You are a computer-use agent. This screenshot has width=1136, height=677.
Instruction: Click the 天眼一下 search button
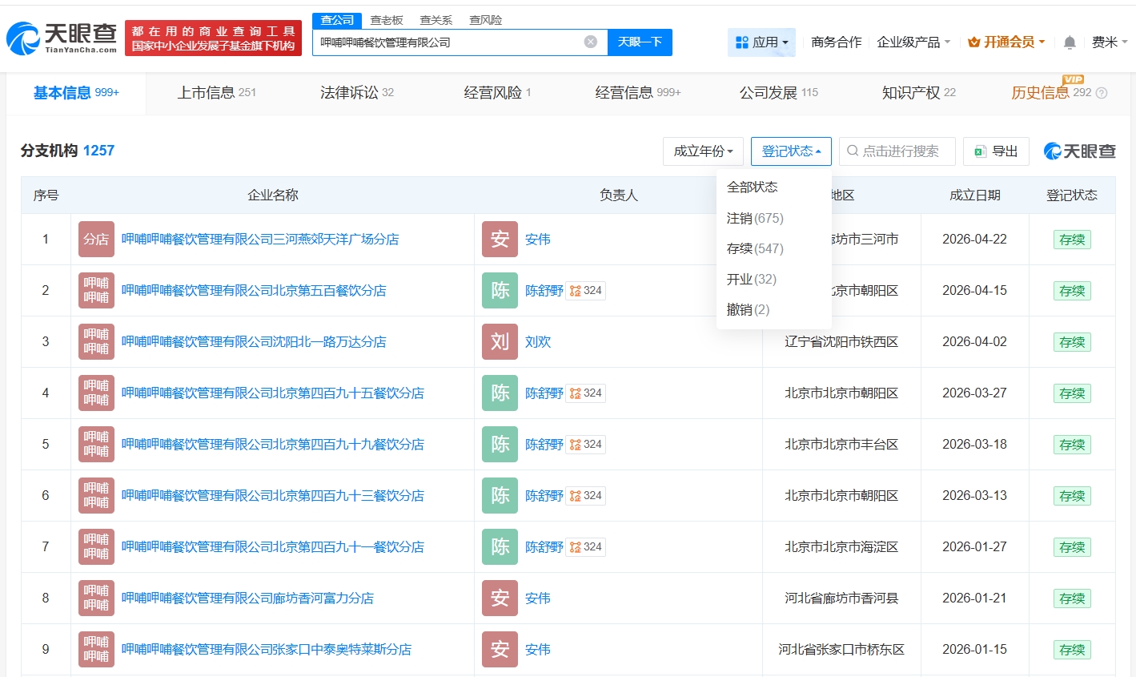click(640, 42)
